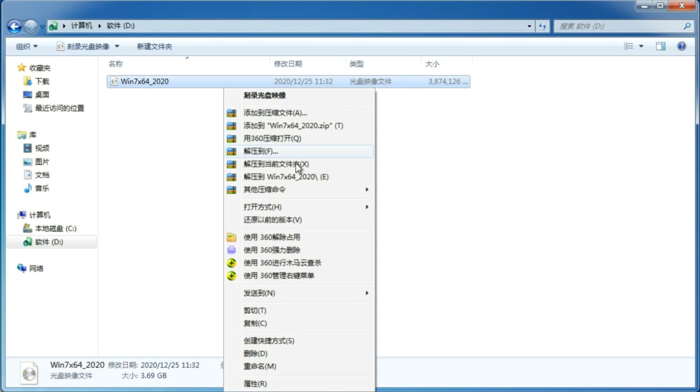700x392 pixels.
Task: Click 添加到压缩文件 archive icon
Action: click(x=232, y=113)
